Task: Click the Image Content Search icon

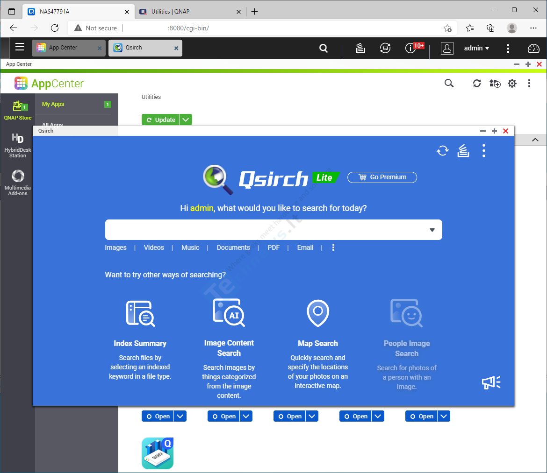Action: click(229, 312)
